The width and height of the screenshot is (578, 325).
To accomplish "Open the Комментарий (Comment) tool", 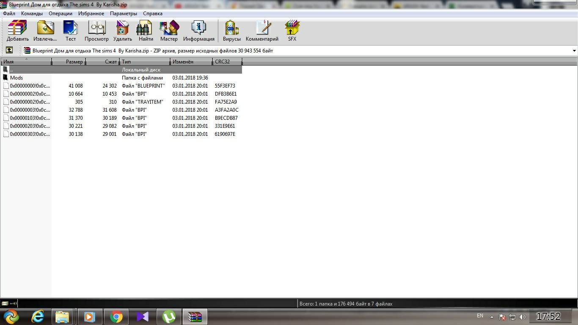I will coord(262,30).
